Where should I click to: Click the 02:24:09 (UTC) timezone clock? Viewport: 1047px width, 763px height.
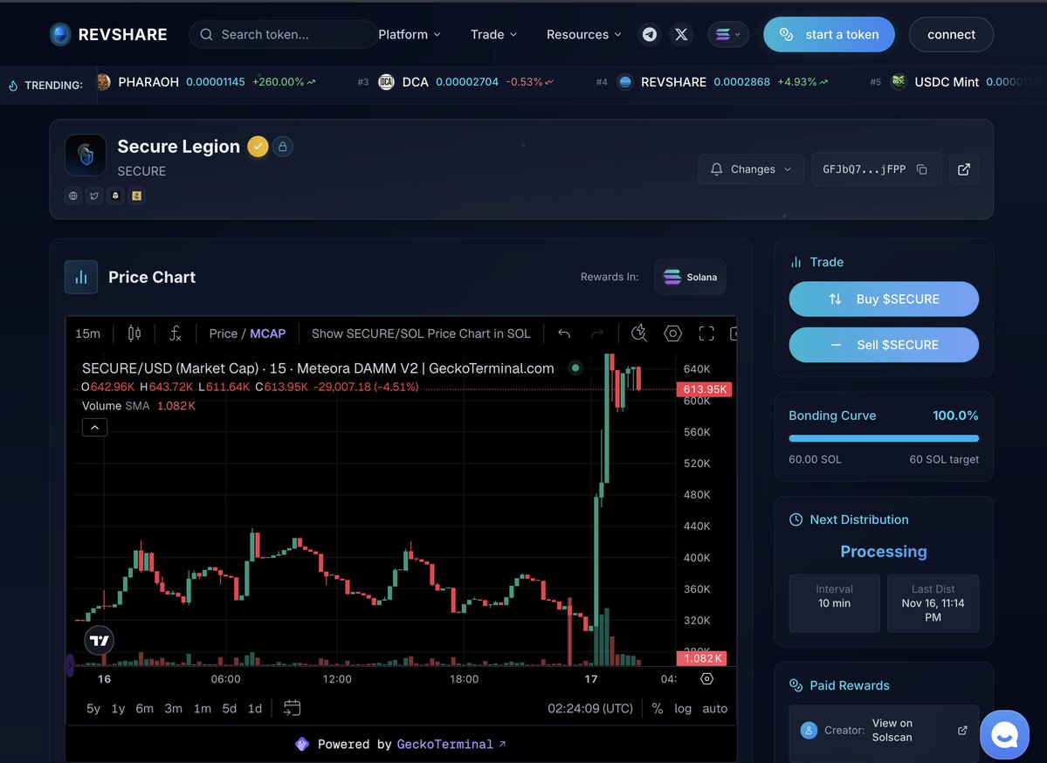coord(589,708)
